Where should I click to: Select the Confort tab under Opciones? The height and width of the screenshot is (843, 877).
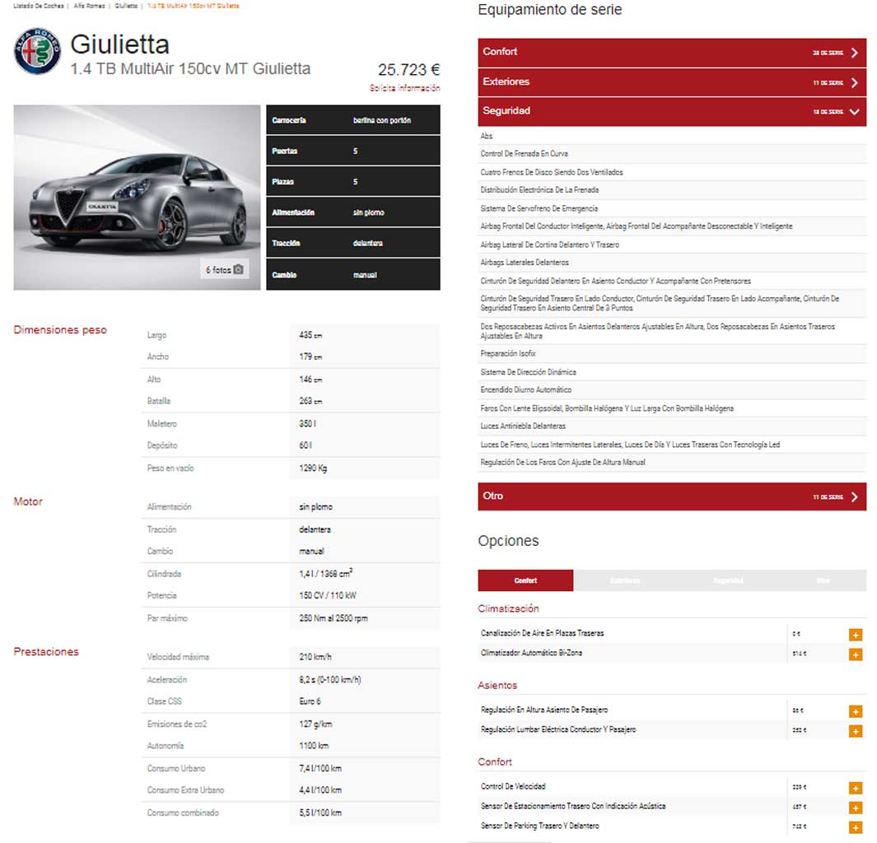pyautogui.click(x=525, y=580)
